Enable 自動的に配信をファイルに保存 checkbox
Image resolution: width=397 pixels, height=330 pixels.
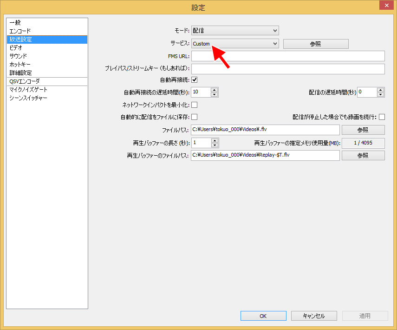[x=195, y=117]
